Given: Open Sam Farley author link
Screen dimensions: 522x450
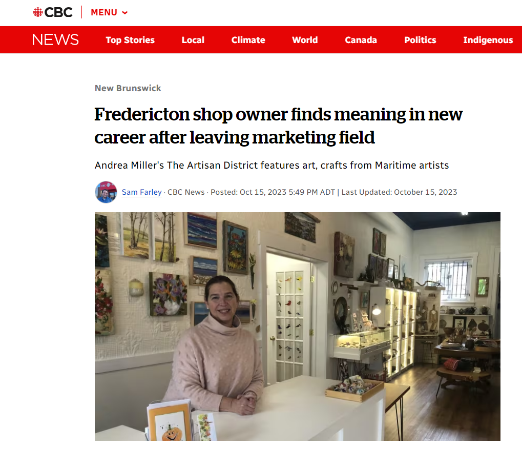Looking at the screenshot, I should click(141, 192).
